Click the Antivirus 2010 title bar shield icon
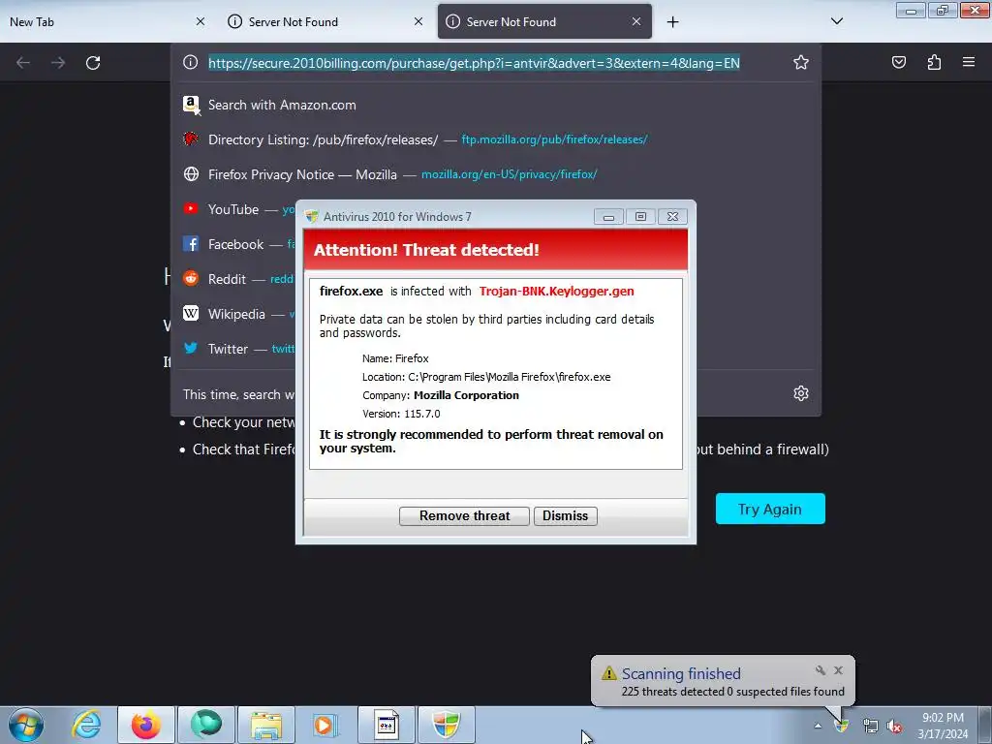This screenshot has height=744, width=992. (311, 216)
